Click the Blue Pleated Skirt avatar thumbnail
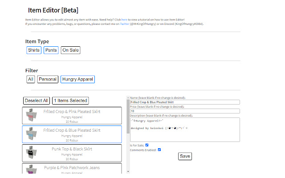The width and height of the screenshot is (285, 178). pos(31,133)
